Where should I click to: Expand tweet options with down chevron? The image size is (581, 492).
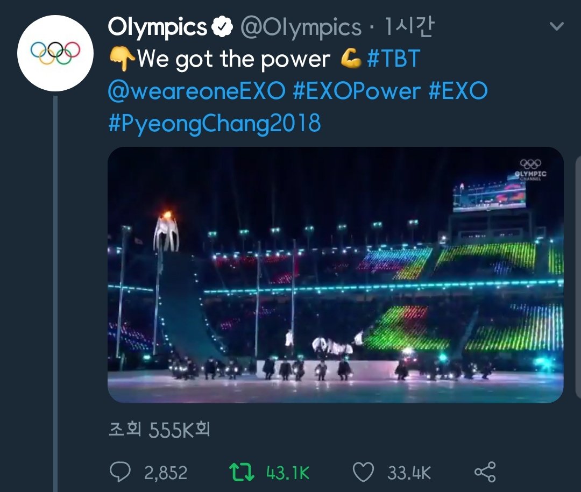point(557,26)
